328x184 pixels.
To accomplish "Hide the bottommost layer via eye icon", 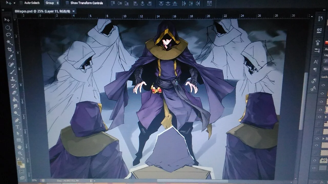I will (x=314, y=168).
